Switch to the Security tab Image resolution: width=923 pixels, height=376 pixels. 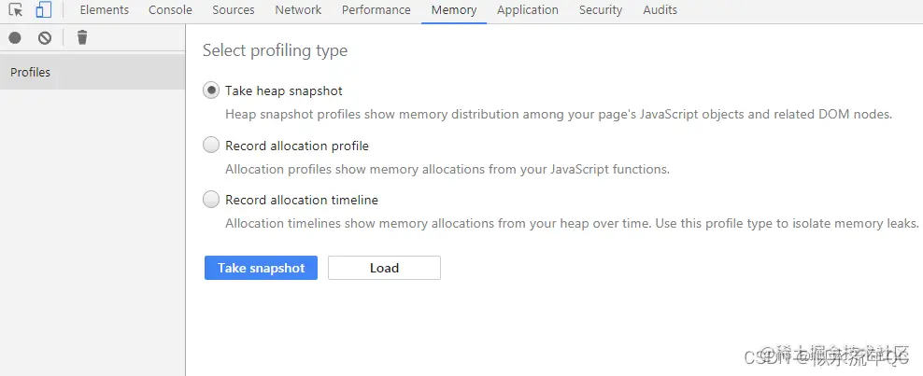(601, 10)
